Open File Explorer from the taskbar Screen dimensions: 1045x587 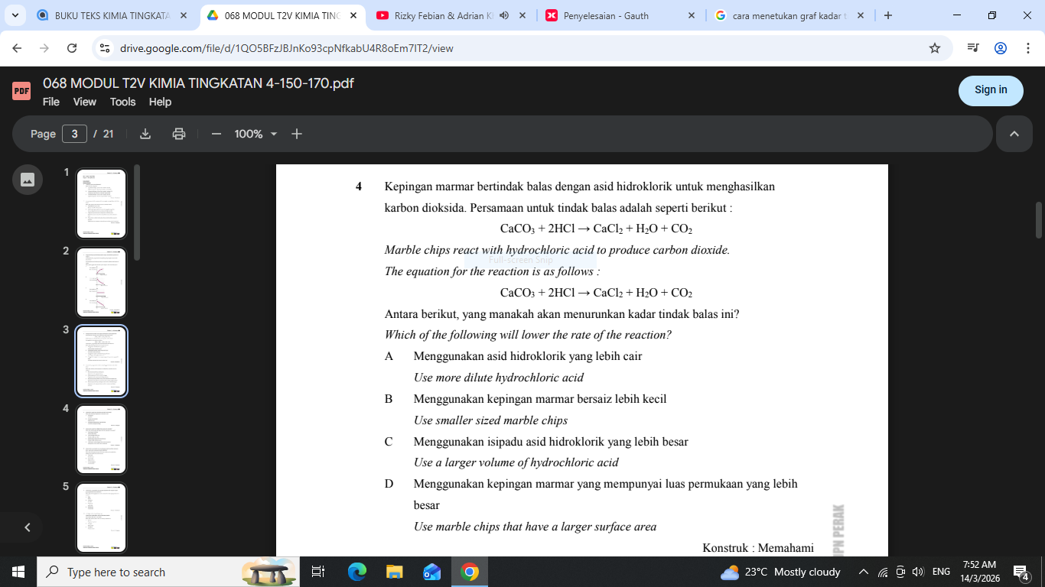394,572
